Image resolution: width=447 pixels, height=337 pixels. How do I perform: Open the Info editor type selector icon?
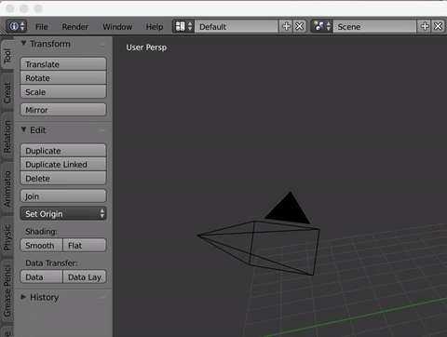[x=17, y=26]
